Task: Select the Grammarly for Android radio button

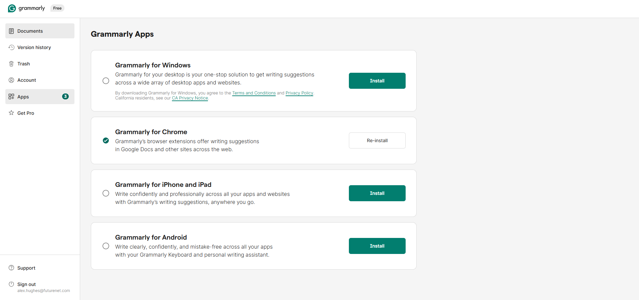Action: tap(106, 246)
